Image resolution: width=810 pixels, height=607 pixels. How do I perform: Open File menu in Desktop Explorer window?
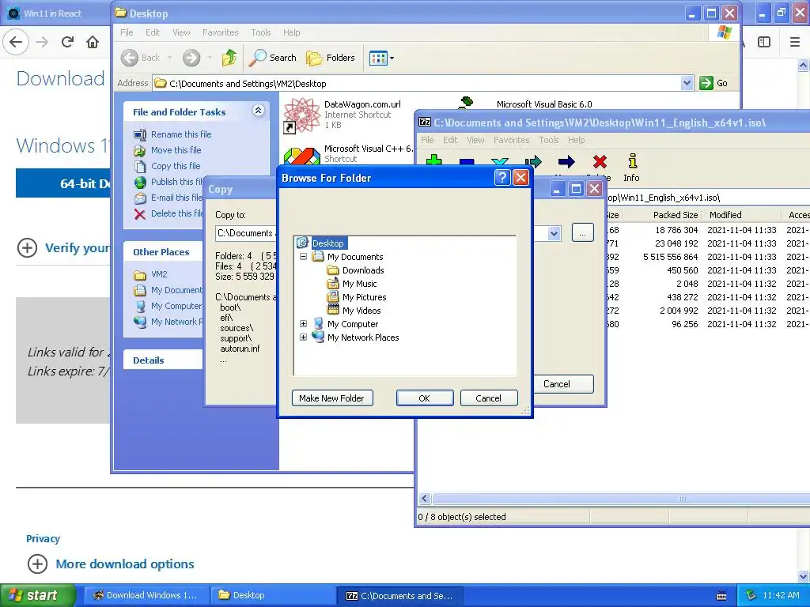127,32
